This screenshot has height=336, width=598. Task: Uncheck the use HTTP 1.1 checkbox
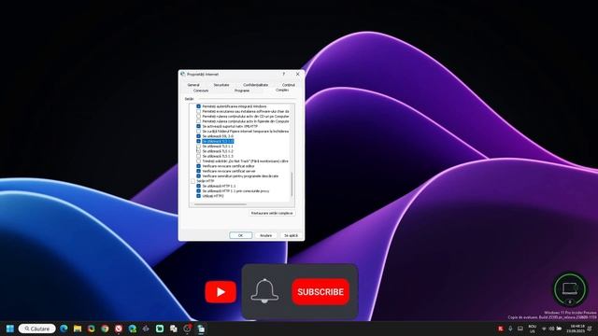pyautogui.click(x=198, y=186)
